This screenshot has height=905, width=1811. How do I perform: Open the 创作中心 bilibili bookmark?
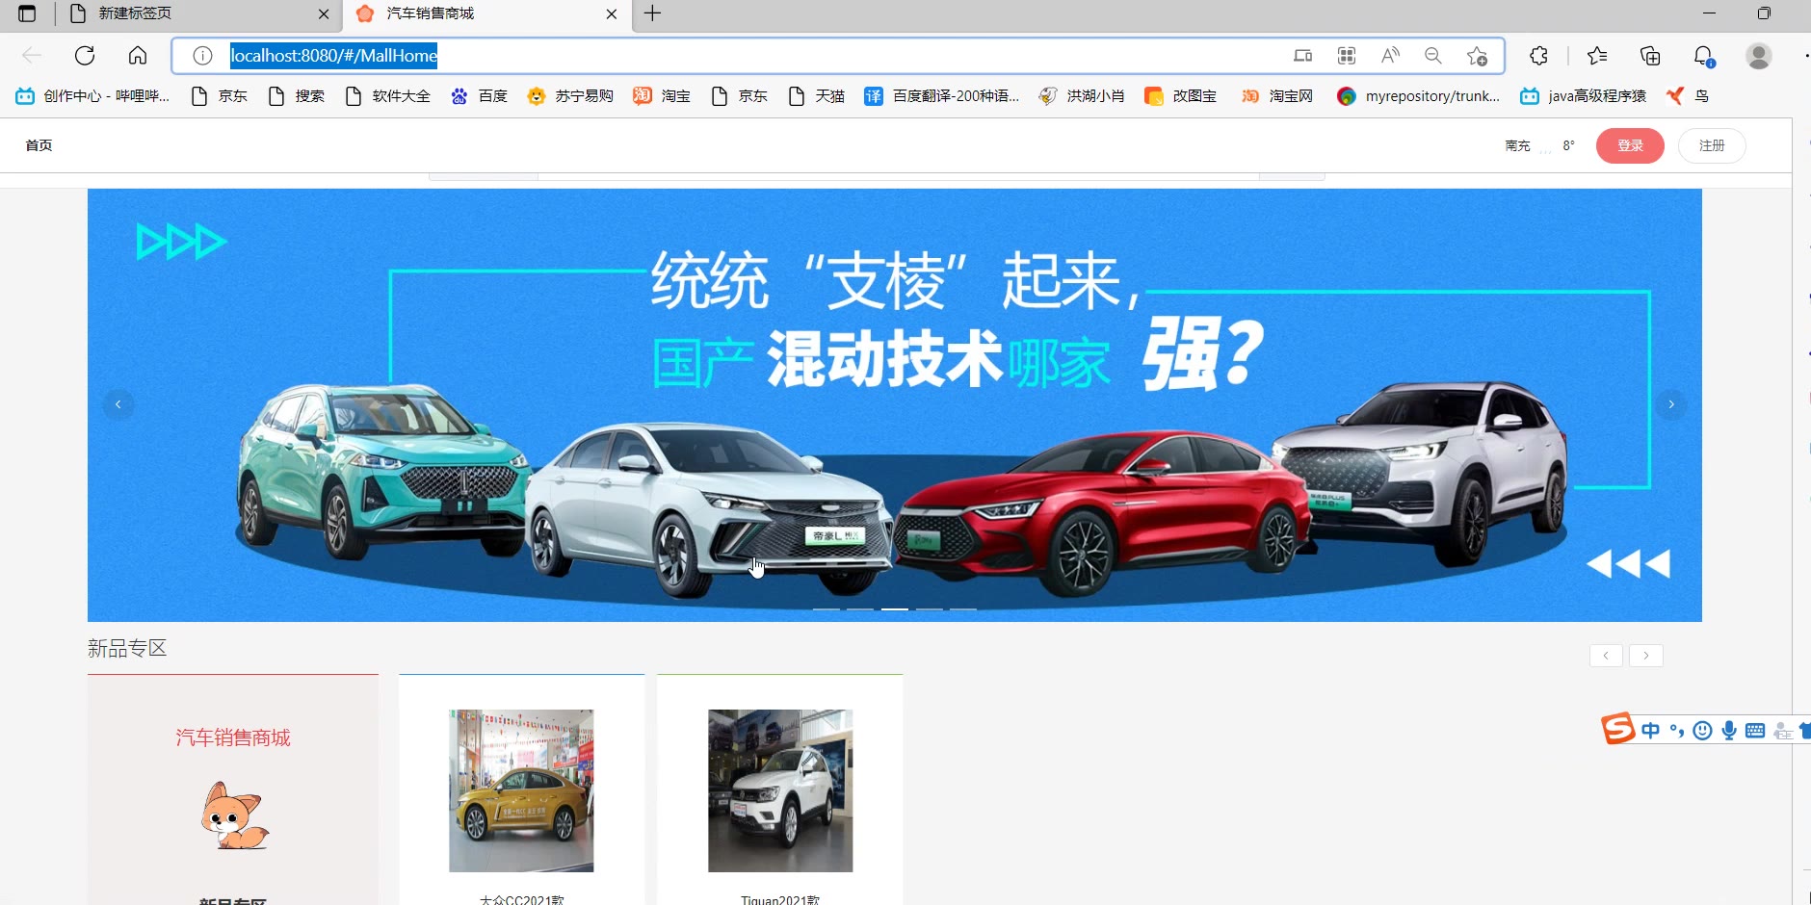pos(92,96)
